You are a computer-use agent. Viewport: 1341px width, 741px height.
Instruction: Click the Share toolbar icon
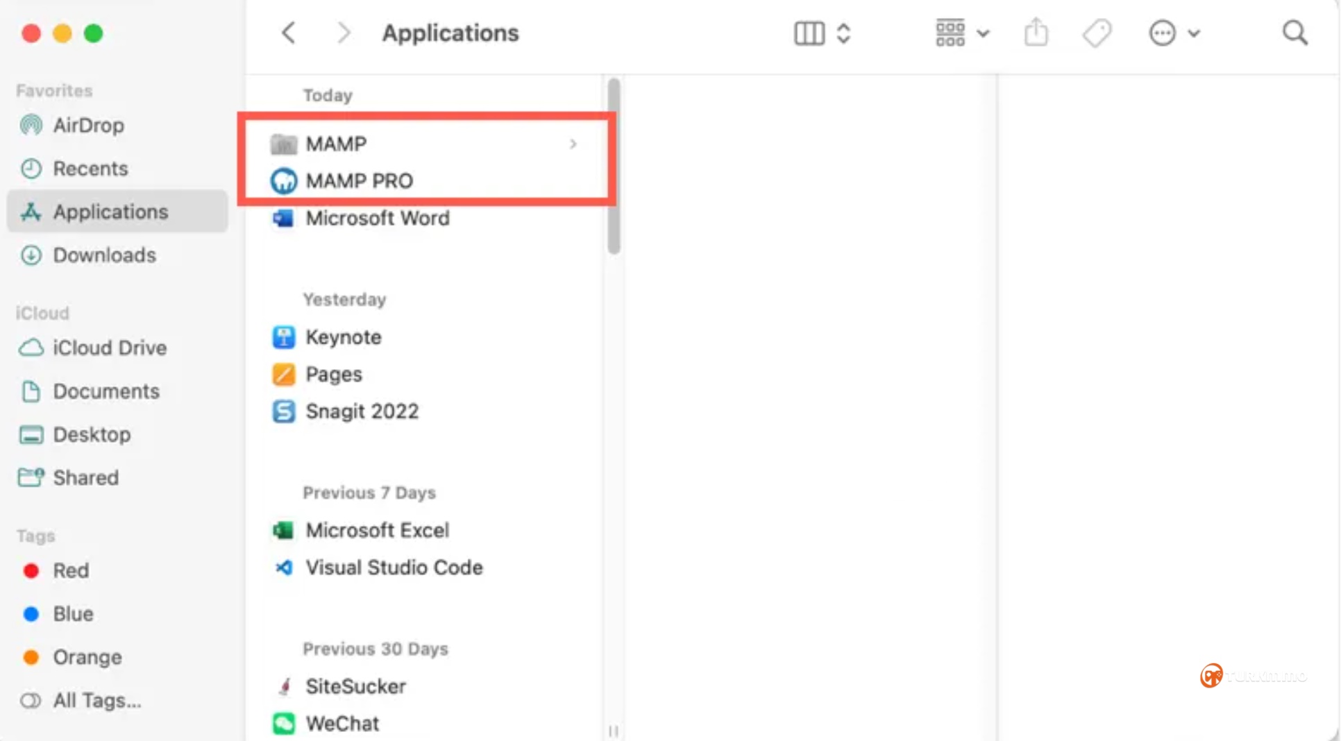tap(1036, 32)
